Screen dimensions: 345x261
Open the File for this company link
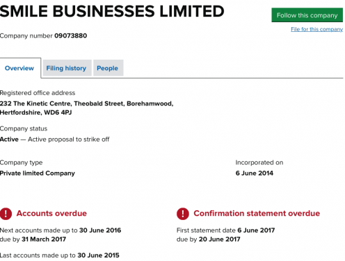pyautogui.click(x=316, y=29)
